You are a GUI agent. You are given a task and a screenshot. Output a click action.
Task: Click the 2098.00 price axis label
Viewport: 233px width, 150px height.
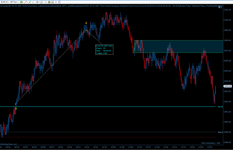[227, 40]
